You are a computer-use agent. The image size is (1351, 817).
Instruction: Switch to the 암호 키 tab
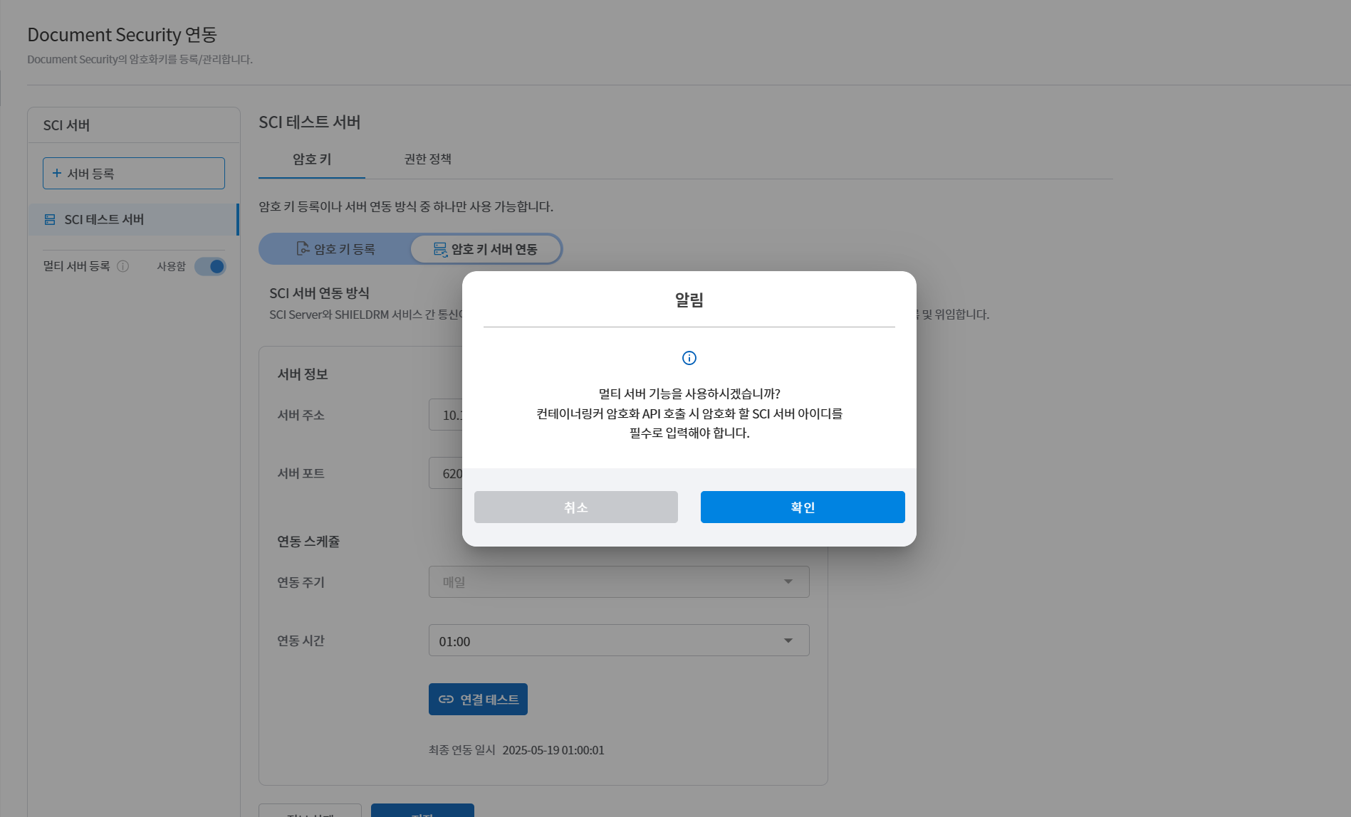(312, 159)
